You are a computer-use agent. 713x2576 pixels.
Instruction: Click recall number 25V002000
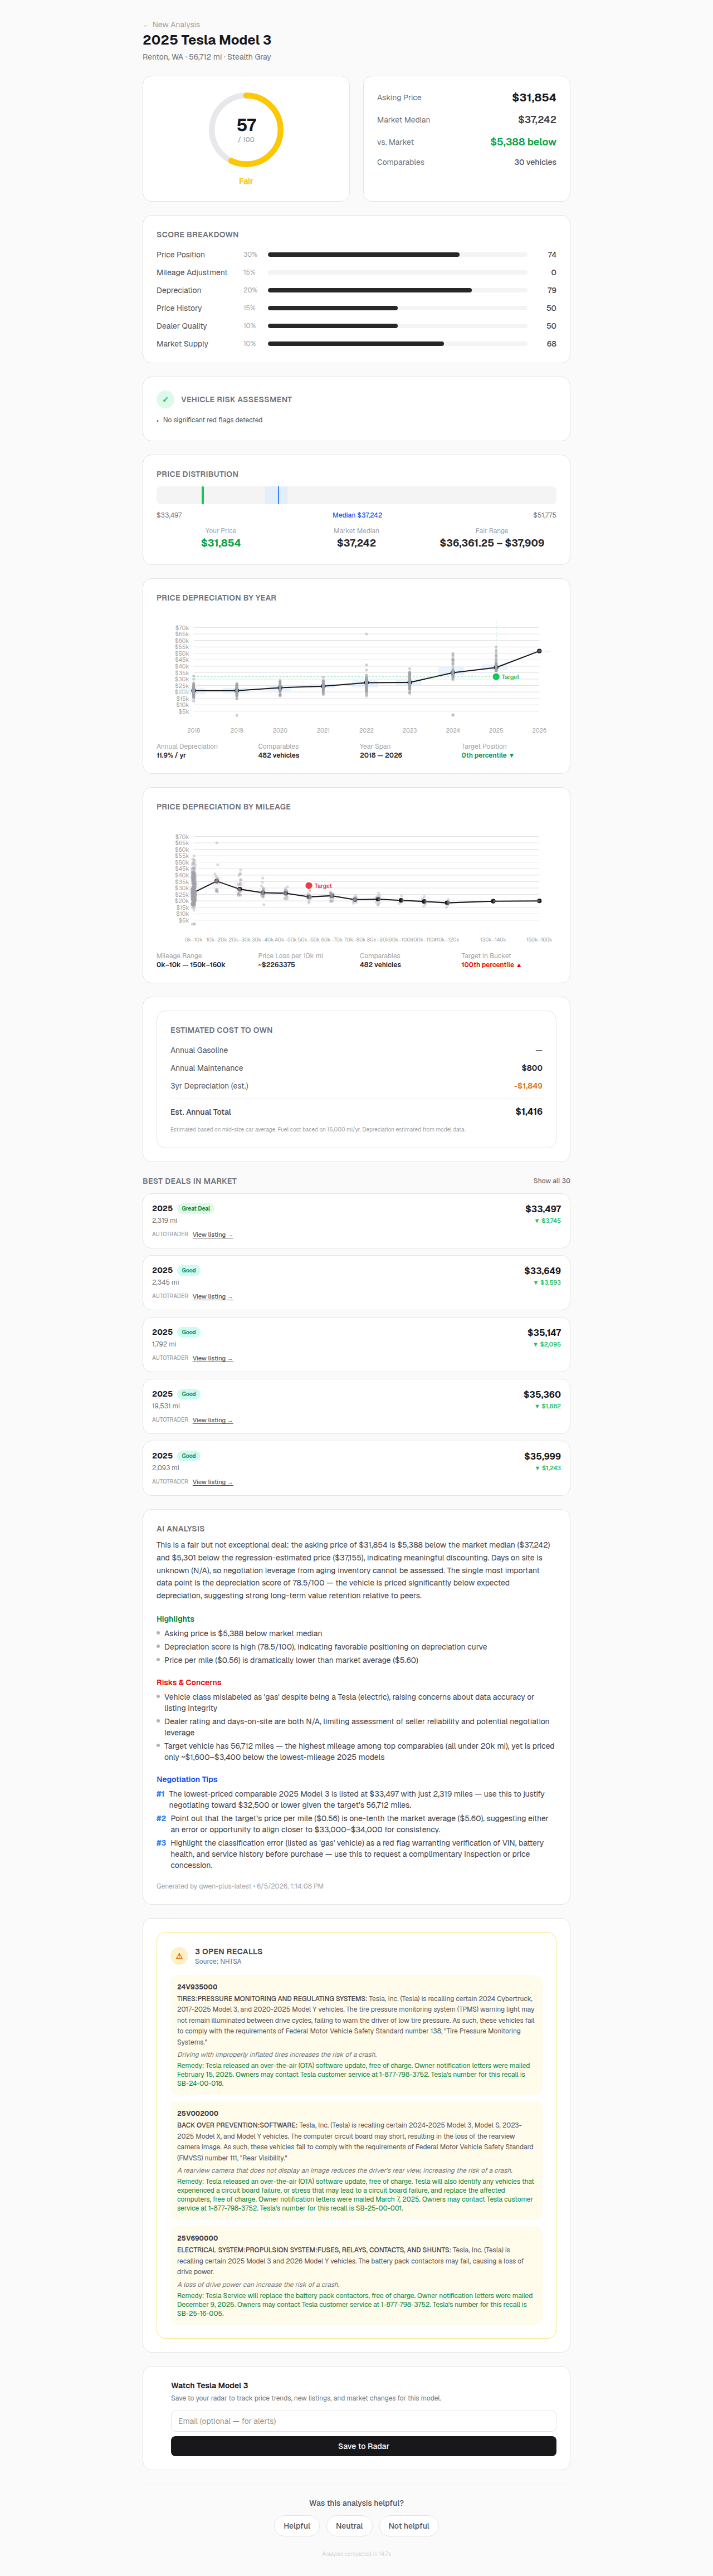(197, 2113)
